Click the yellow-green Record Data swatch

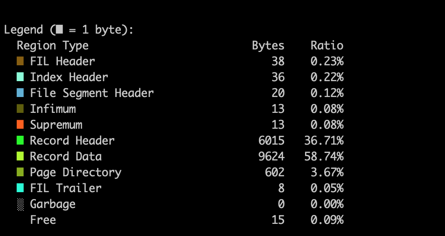point(20,156)
